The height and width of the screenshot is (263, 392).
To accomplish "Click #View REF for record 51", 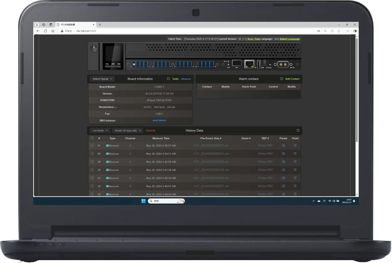I will pyautogui.click(x=265, y=145).
